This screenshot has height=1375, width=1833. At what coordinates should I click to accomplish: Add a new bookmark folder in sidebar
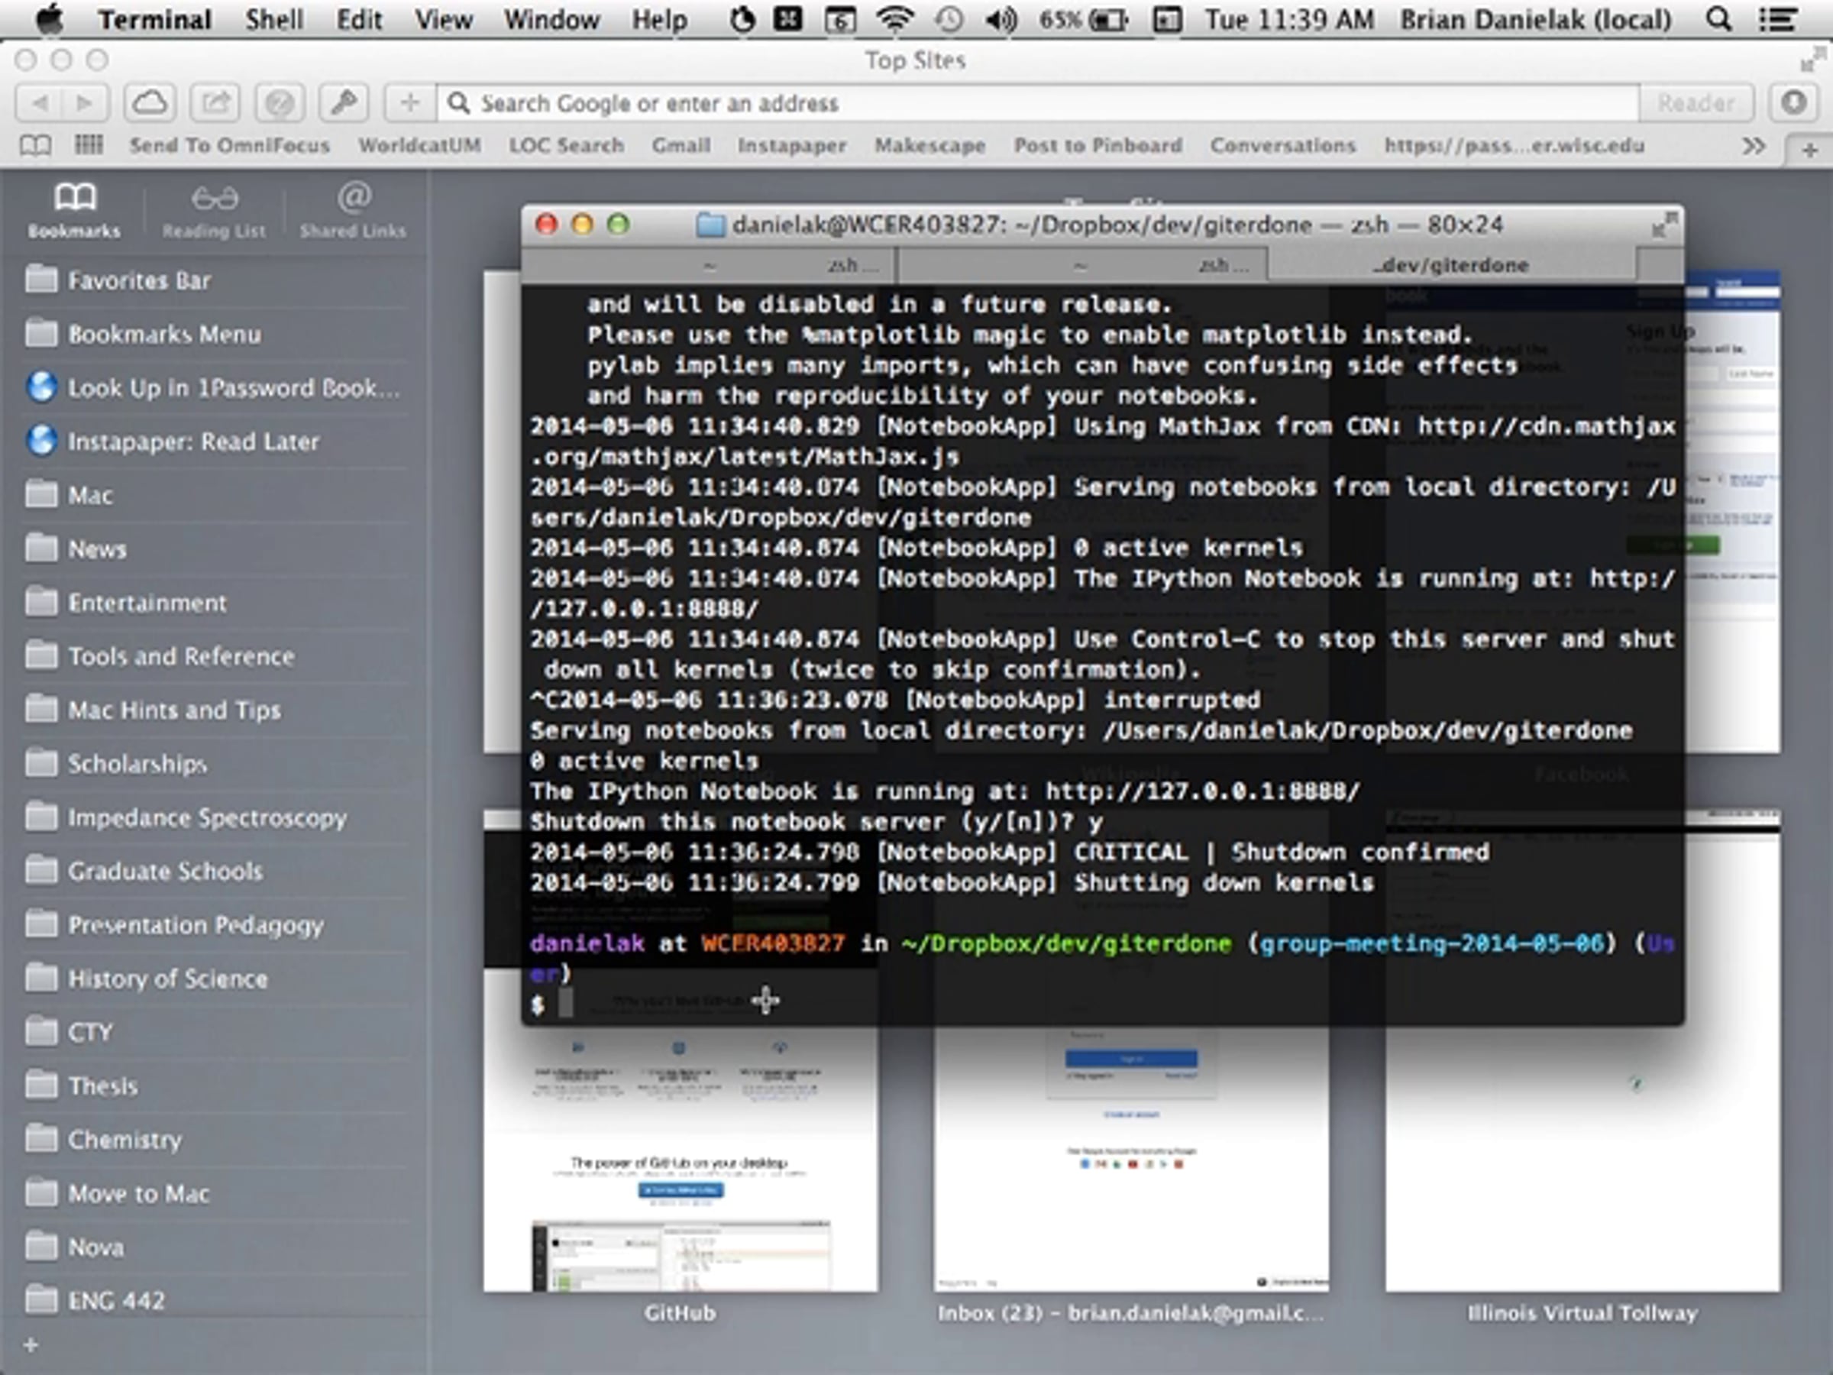(x=31, y=1344)
